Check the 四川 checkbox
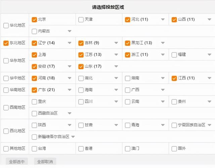215x168 pixels. (x=81, y=102)
